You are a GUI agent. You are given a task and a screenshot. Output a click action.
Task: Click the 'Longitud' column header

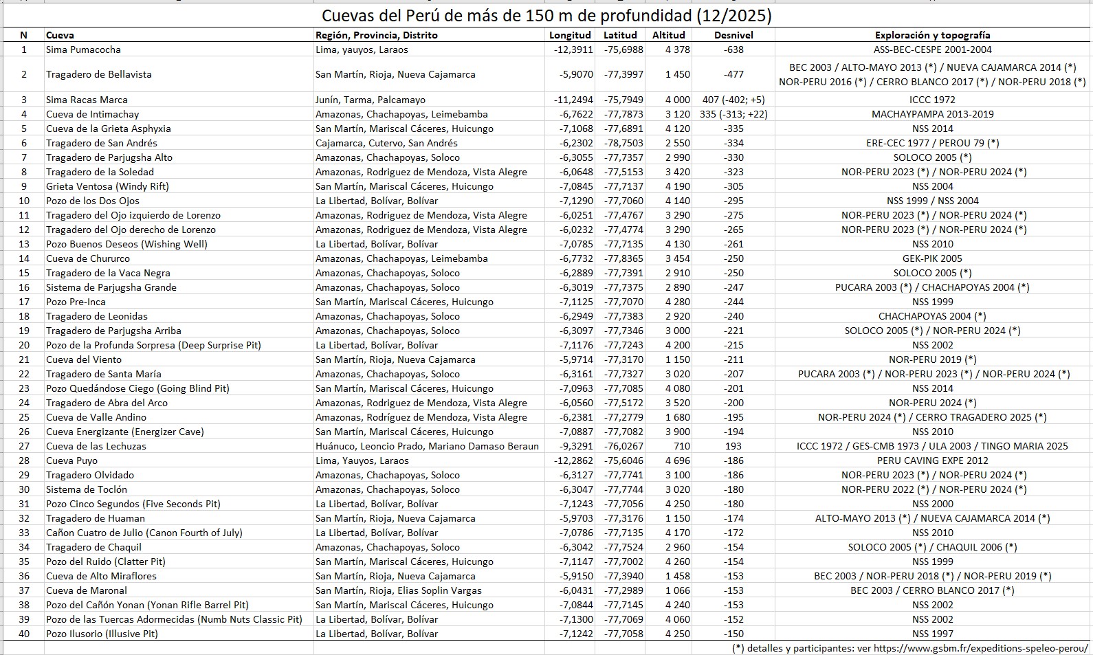569,35
